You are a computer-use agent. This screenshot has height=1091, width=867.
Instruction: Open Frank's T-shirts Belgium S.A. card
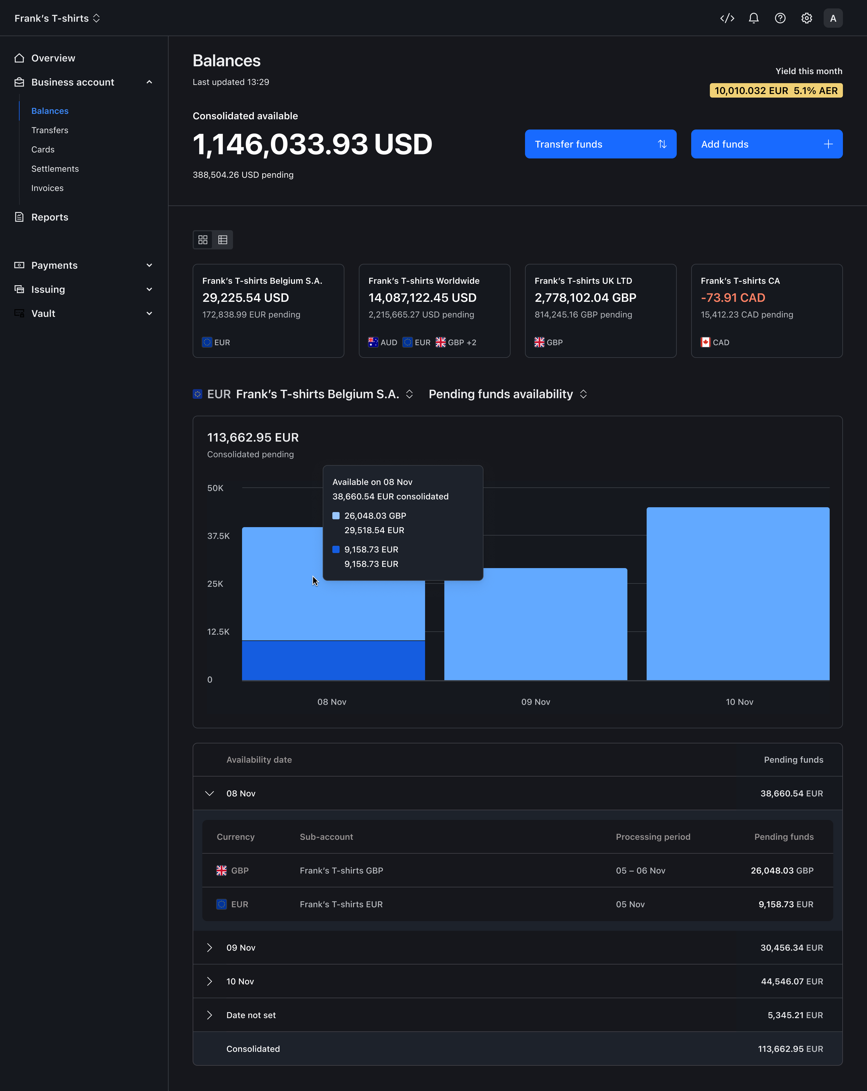[x=268, y=311]
